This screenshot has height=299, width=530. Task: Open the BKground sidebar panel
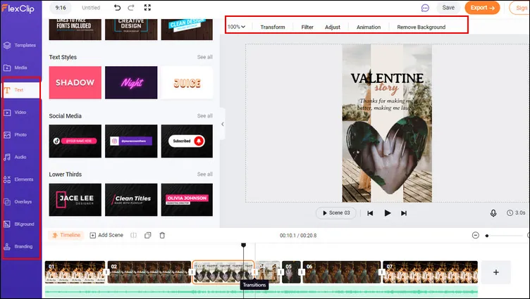19,224
